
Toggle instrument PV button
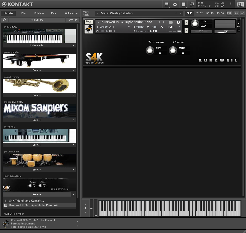click(x=238, y=30)
